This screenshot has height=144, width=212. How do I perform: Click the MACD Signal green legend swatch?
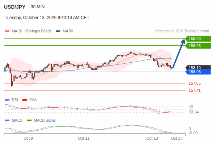(29, 121)
